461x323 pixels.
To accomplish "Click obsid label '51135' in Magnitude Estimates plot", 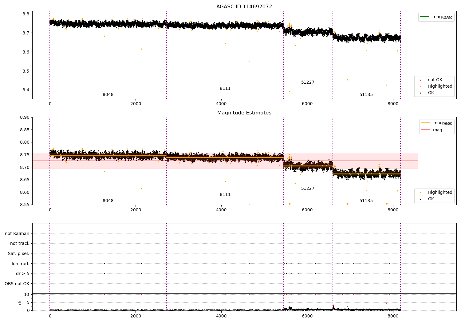I will point(366,201).
